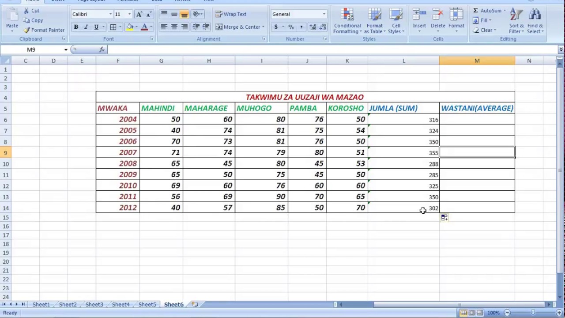
Task: Select the active Sheet6 tab
Action: point(173,304)
